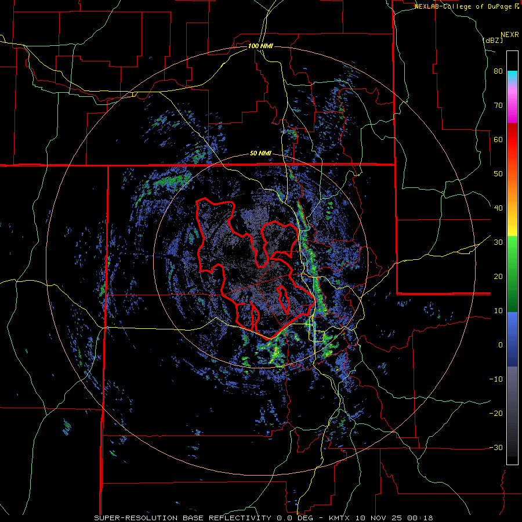Click the 80 dBZ scale value
Image resolution: width=522 pixels, height=522 pixels.
[498, 71]
